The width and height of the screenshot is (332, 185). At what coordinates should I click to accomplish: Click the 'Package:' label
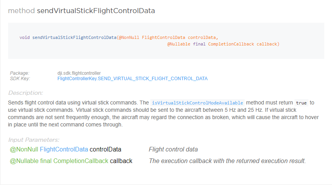click(x=20, y=73)
